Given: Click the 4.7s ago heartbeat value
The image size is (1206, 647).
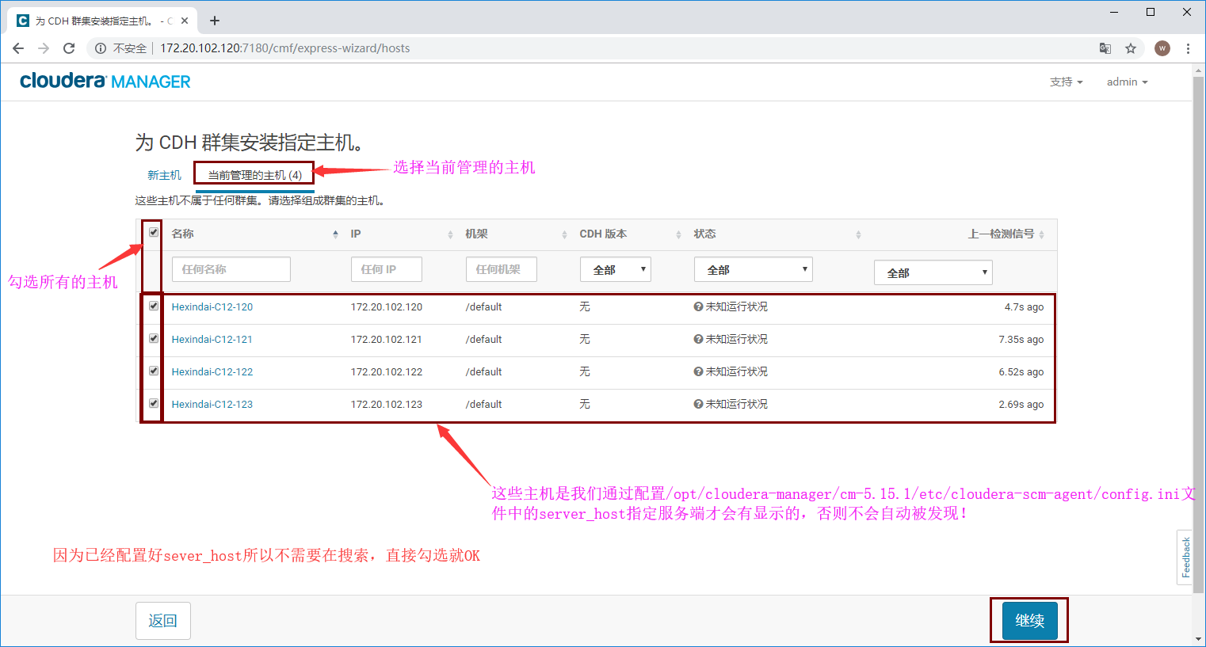Looking at the screenshot, I should click(1024, 306).
